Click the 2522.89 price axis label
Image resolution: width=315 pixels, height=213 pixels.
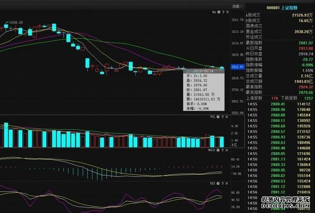click(x=237, y=113)
